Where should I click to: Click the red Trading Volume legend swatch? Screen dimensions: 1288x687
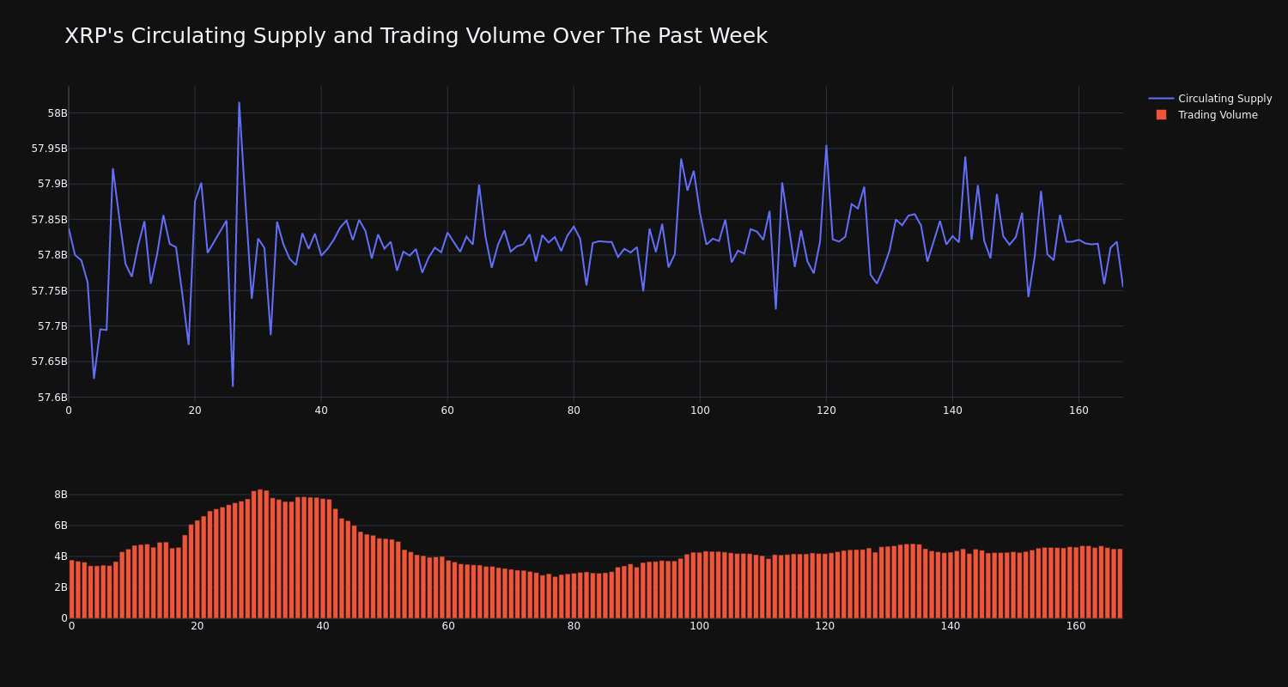pos(1161,115)
